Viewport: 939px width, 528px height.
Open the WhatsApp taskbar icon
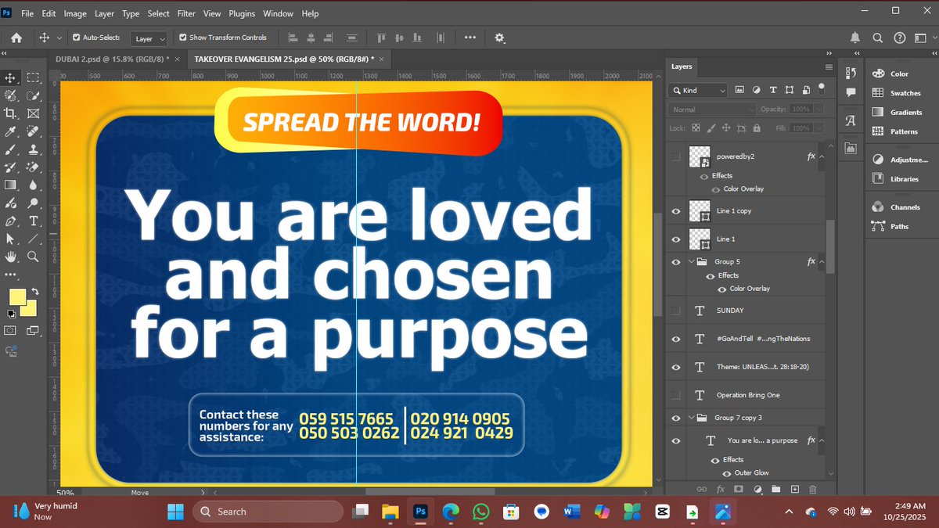[480, 512]
